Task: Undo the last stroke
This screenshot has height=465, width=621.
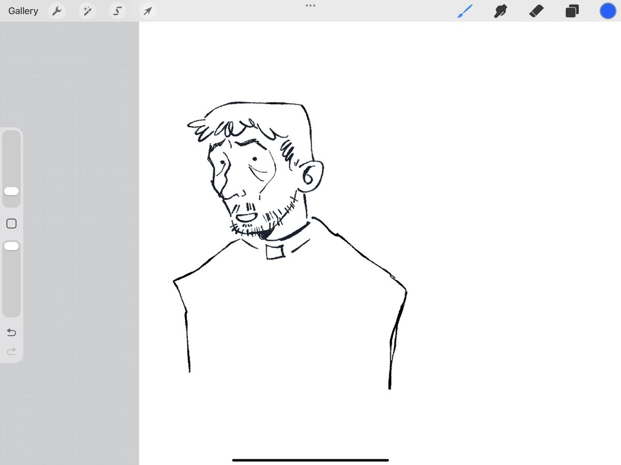Action: coord(11,332)
